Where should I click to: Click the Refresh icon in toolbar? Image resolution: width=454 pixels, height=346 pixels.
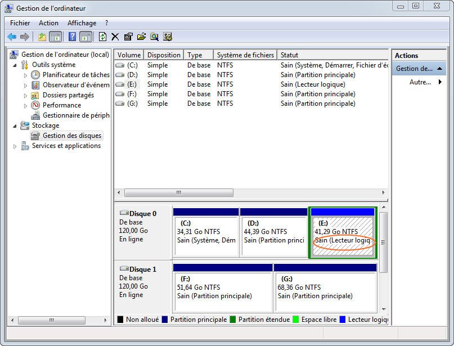click(x=102, y=37)
